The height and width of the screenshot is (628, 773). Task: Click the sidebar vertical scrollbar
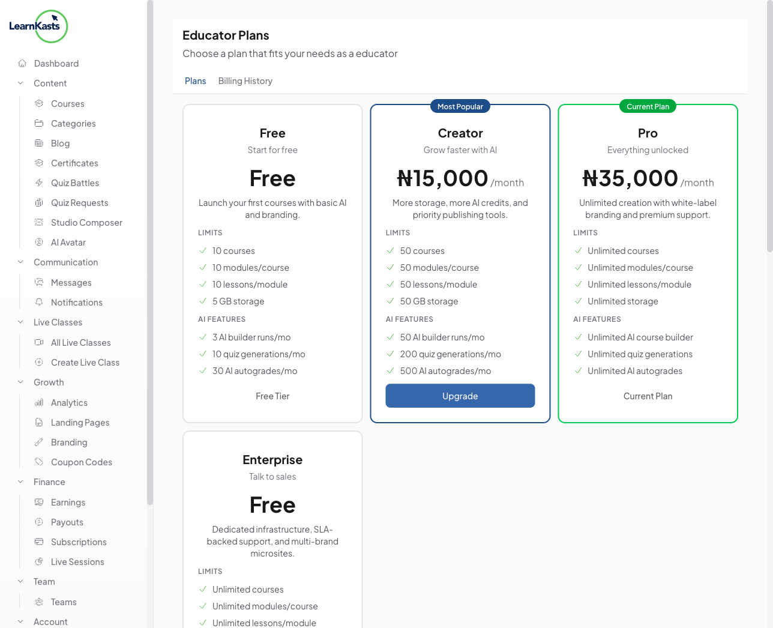pos(150,252)
